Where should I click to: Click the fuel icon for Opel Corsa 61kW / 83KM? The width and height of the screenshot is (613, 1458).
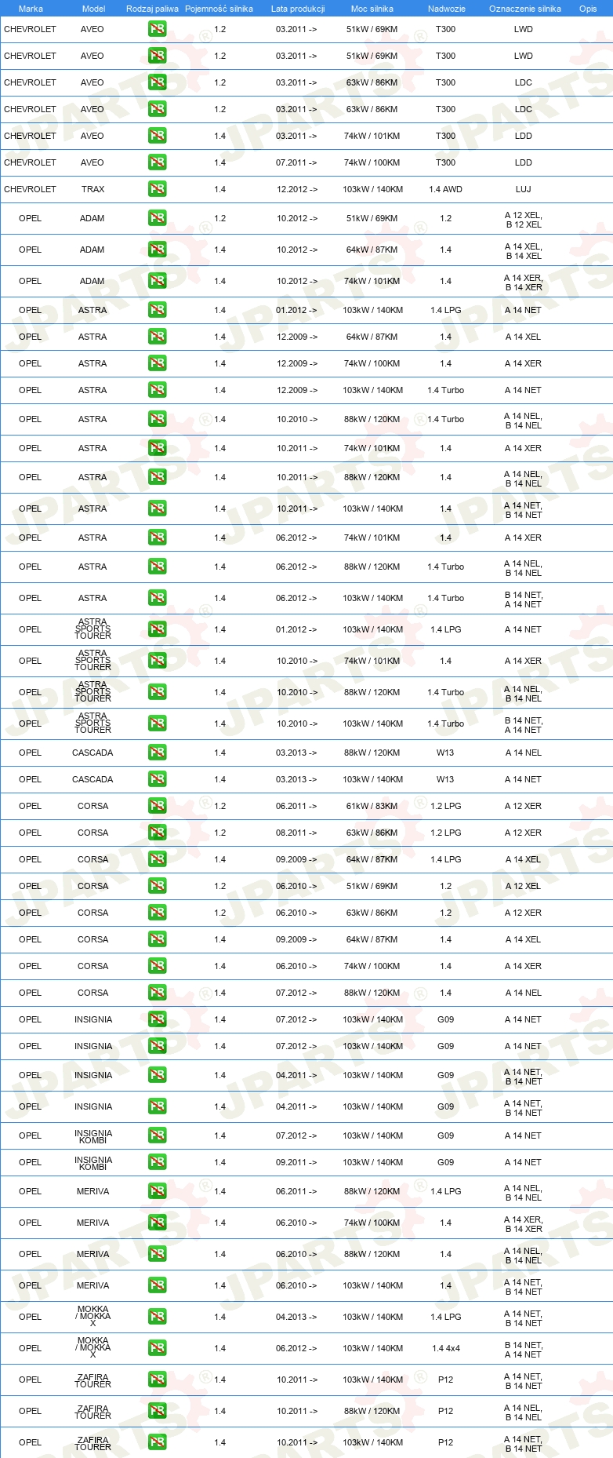pyautogui.click(x=158, y=806)
